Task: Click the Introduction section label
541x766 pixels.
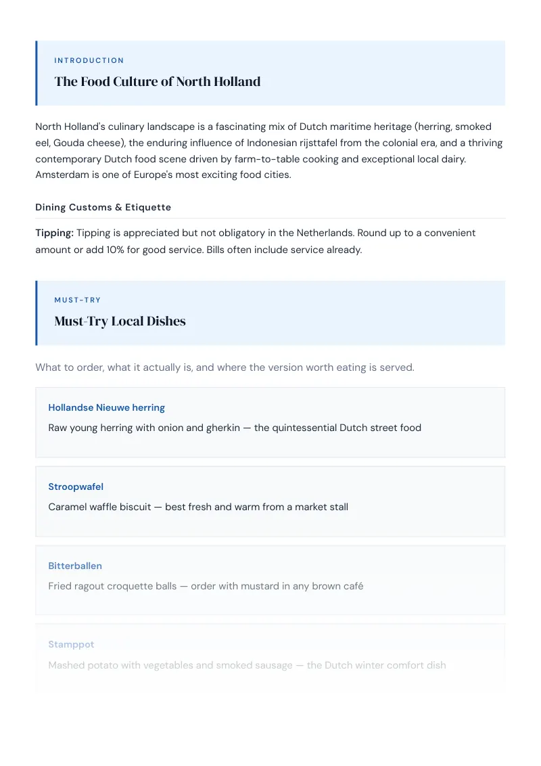Action: pyautogui.click(x=89, y=61)
